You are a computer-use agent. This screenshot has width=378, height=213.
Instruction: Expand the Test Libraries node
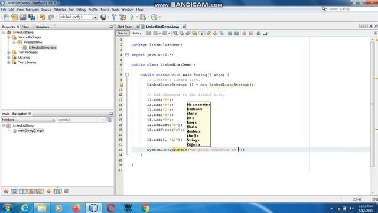9,62
